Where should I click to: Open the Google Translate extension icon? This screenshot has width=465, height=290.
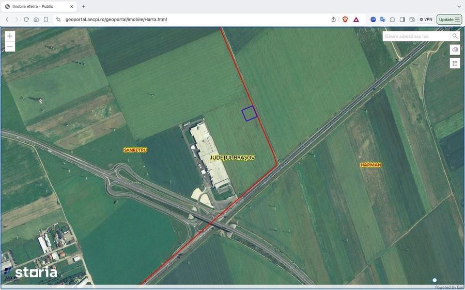click(x=383, y=20)
